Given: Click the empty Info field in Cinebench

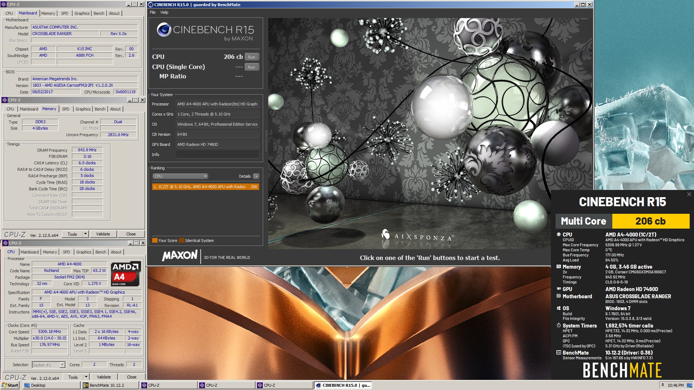Looking at the screenshot, I should 217,155.
